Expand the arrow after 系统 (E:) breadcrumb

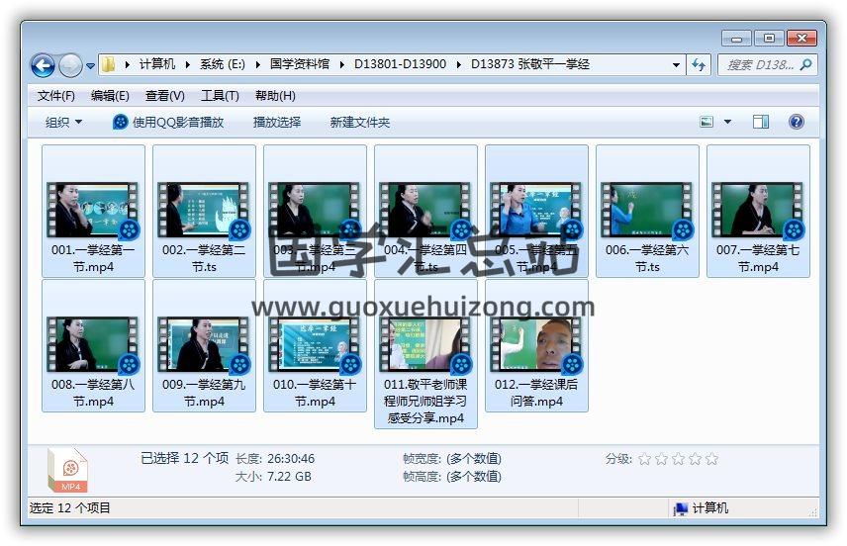(257, 65)
